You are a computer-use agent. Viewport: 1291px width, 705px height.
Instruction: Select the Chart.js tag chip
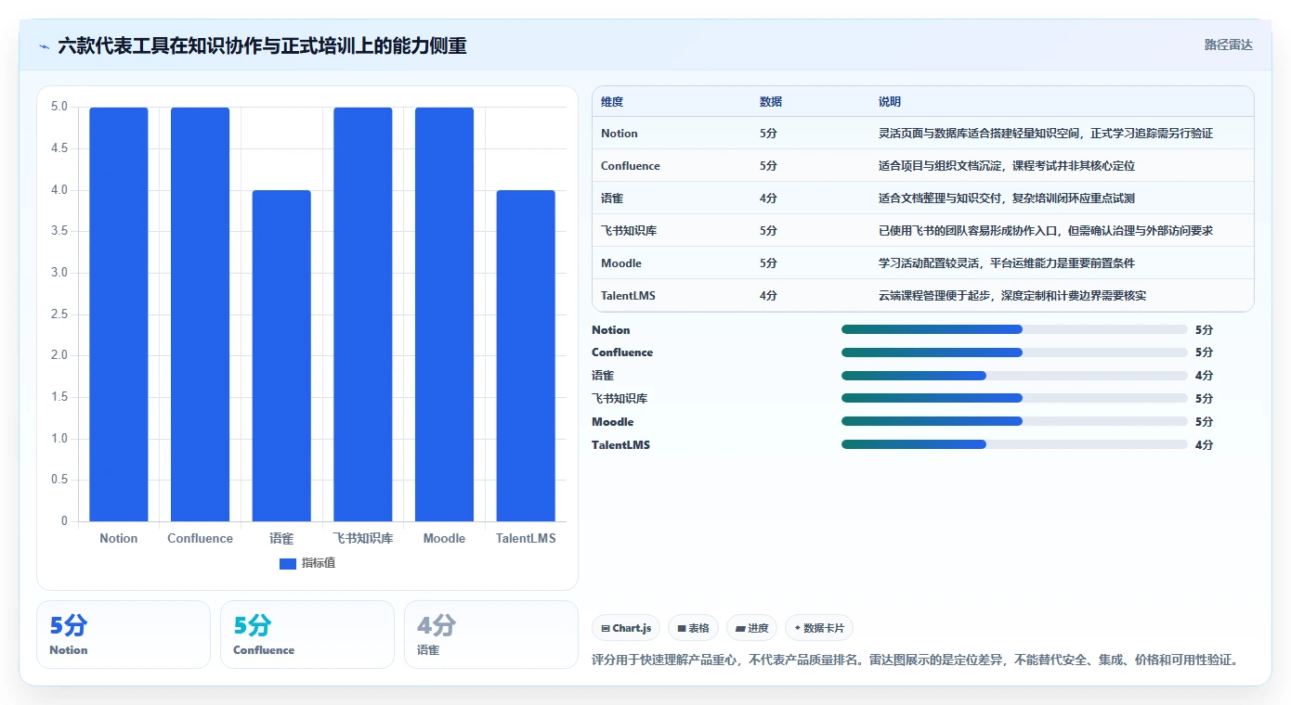(x=626, y=628)
